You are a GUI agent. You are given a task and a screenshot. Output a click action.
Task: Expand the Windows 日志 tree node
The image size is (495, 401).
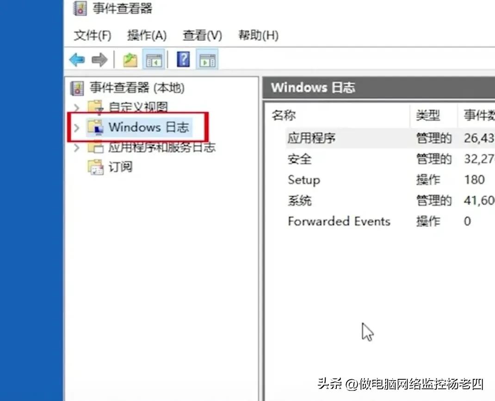(76, 128)
